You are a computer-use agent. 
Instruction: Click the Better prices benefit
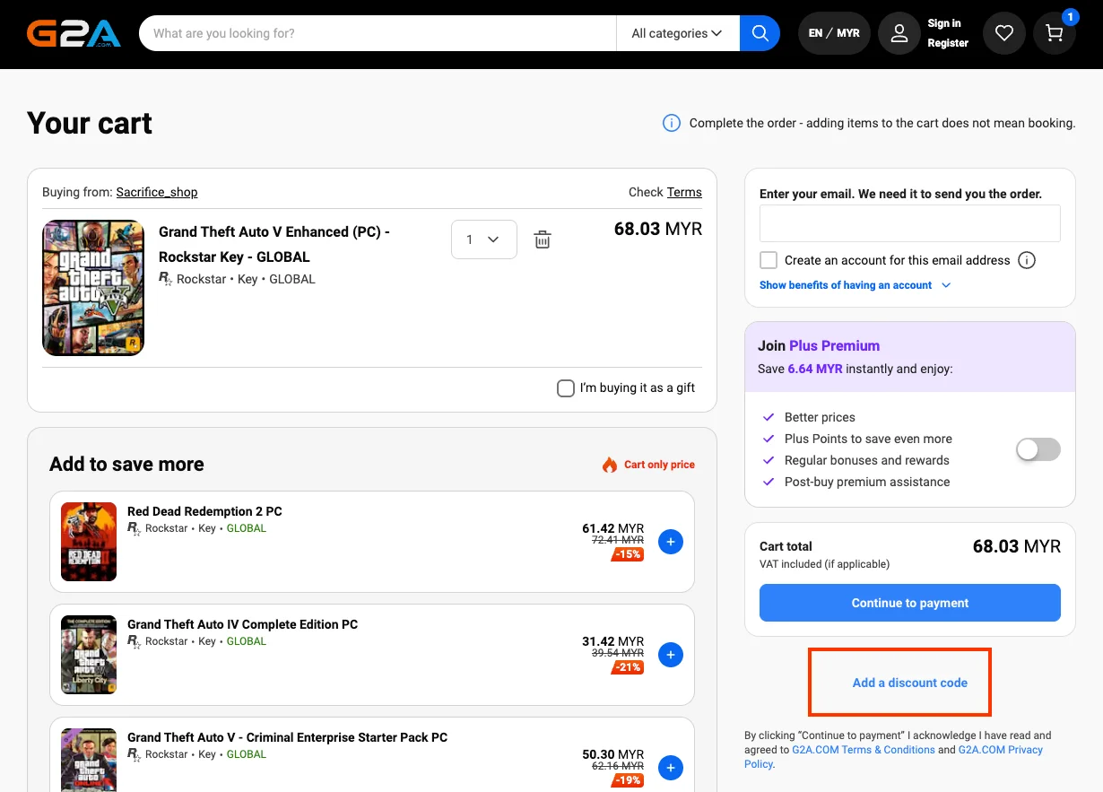pos(820,417)
